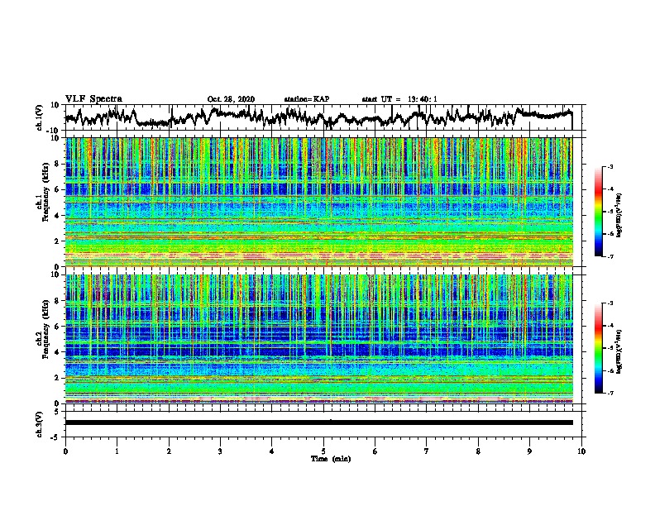Click the log(PSD) label beside ch.2 colorbar
Screen dimensions: 655x506
tap(619, 351)
